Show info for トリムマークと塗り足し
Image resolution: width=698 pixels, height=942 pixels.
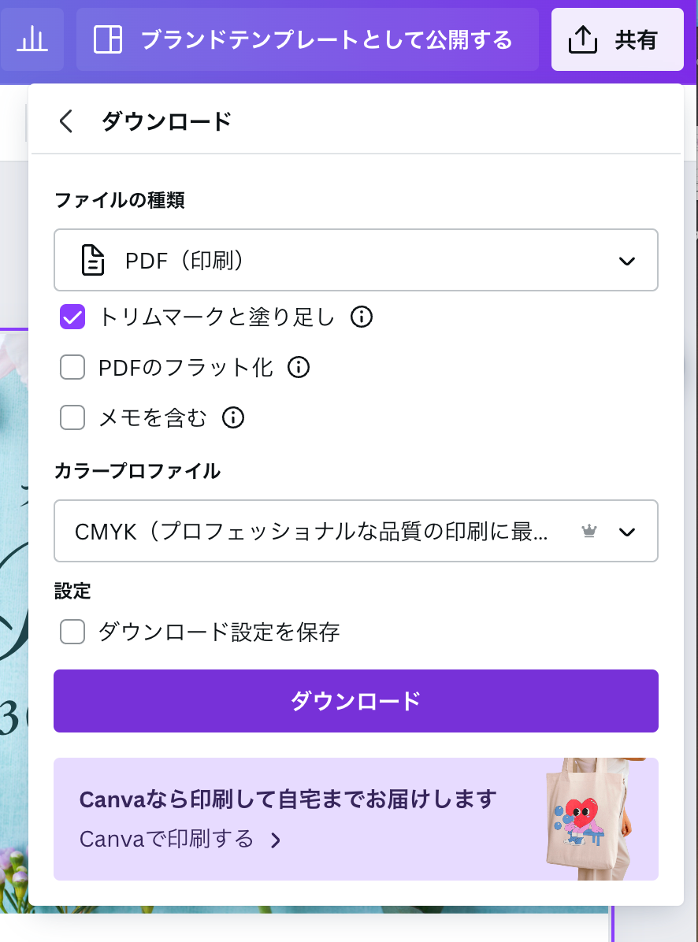click(362, 317)
